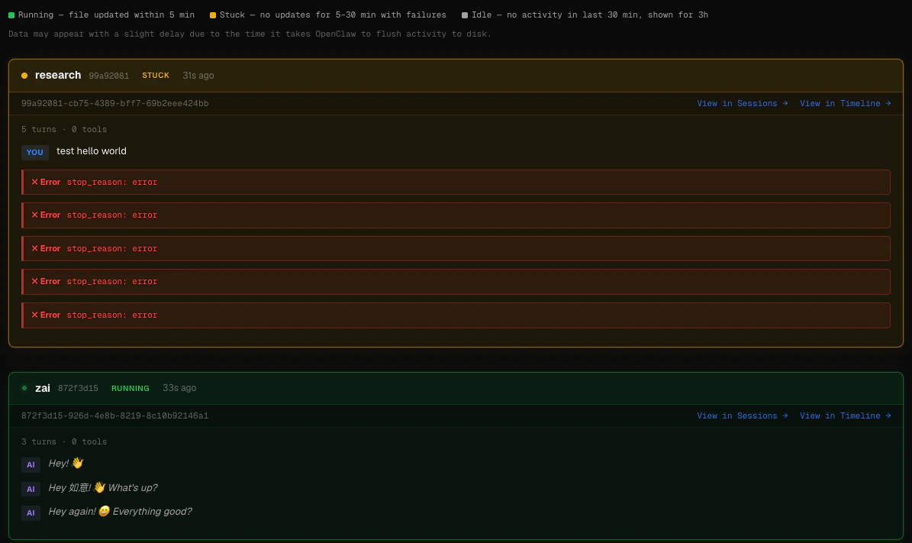
Task: Collapse the zai session card header
Action: 458,388
